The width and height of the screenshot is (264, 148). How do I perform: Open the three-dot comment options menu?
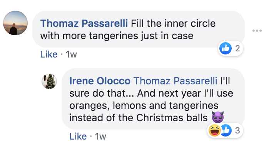pos(257,31)
